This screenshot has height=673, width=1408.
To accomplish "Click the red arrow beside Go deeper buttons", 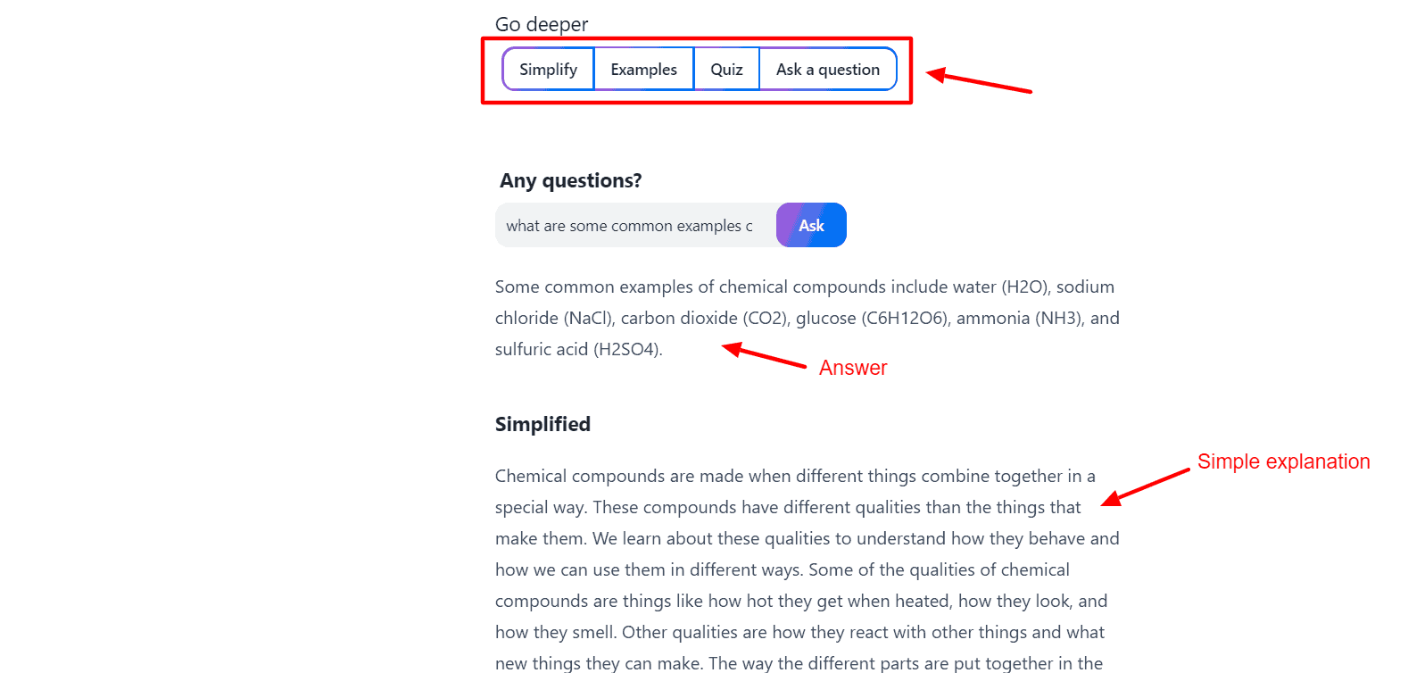I will click(979, 81).
